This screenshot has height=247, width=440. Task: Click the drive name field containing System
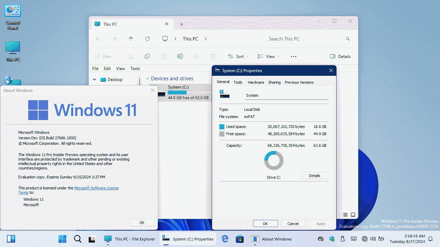coord(287,95)
